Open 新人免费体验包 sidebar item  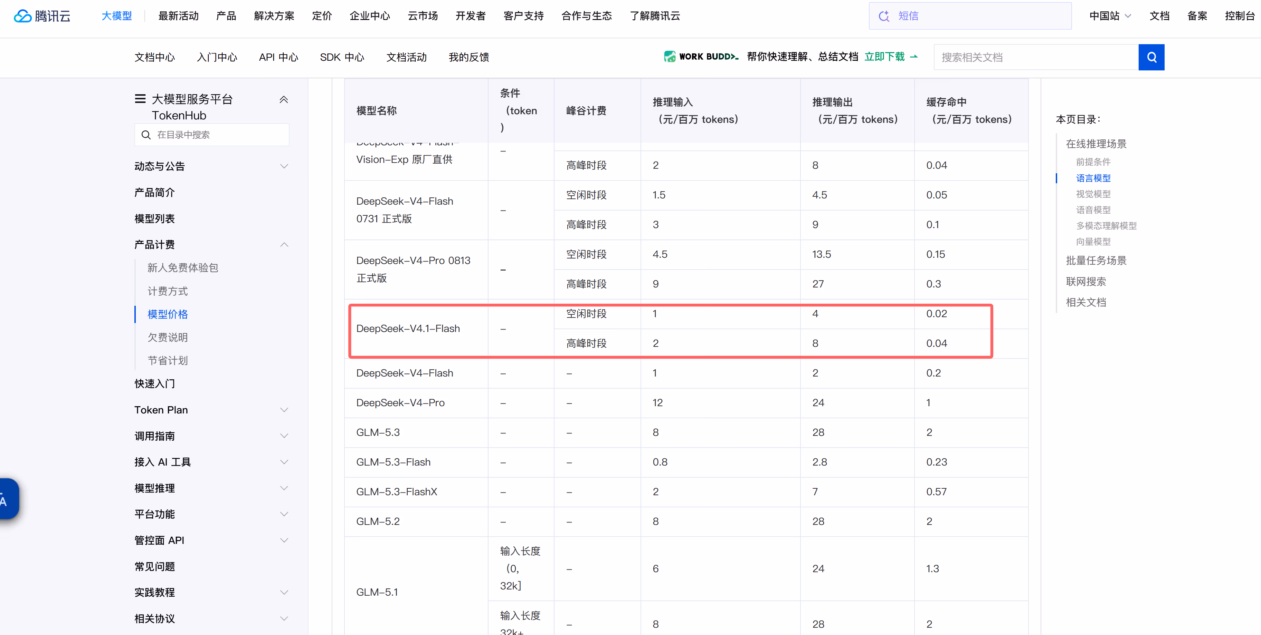click(183, 268)
